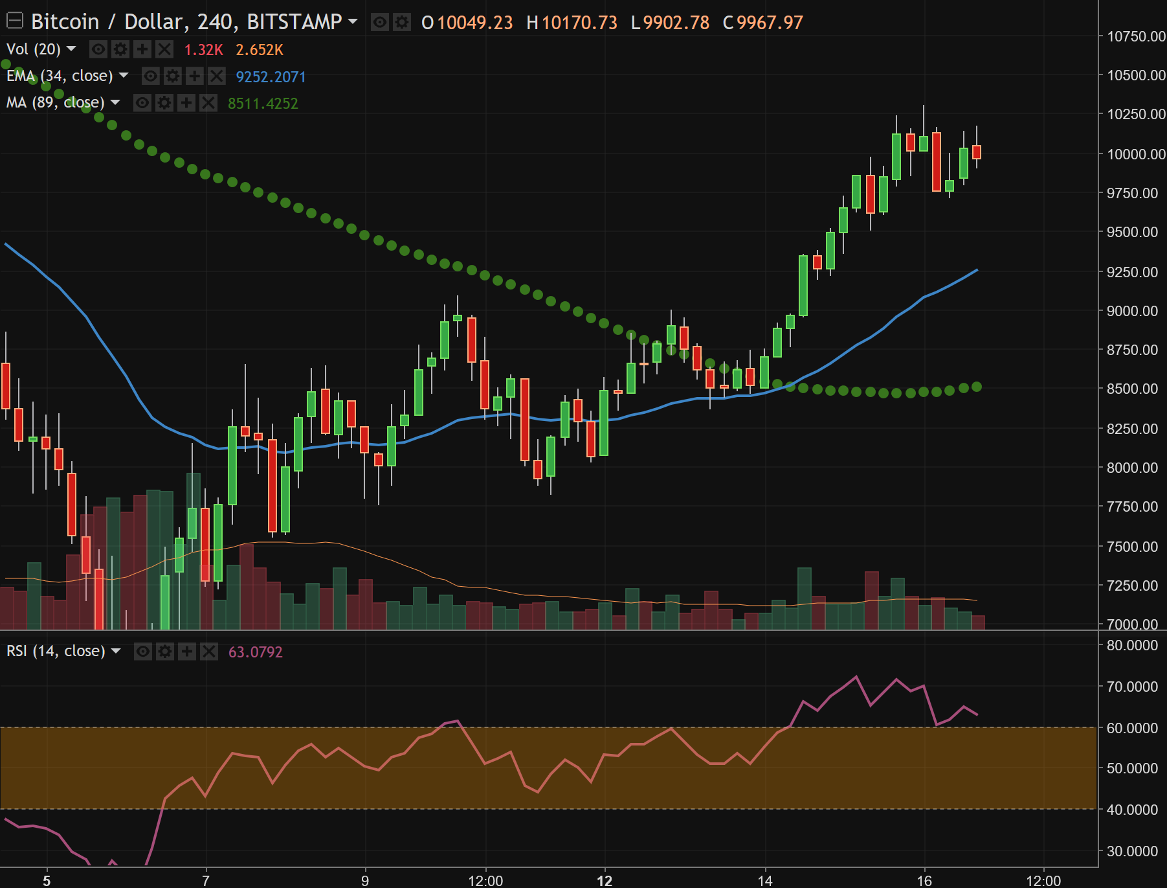Click the date label 14 on time axis
Viewport: 1167px width, 888px height.
pyautogui.click(x=765, y=880)
